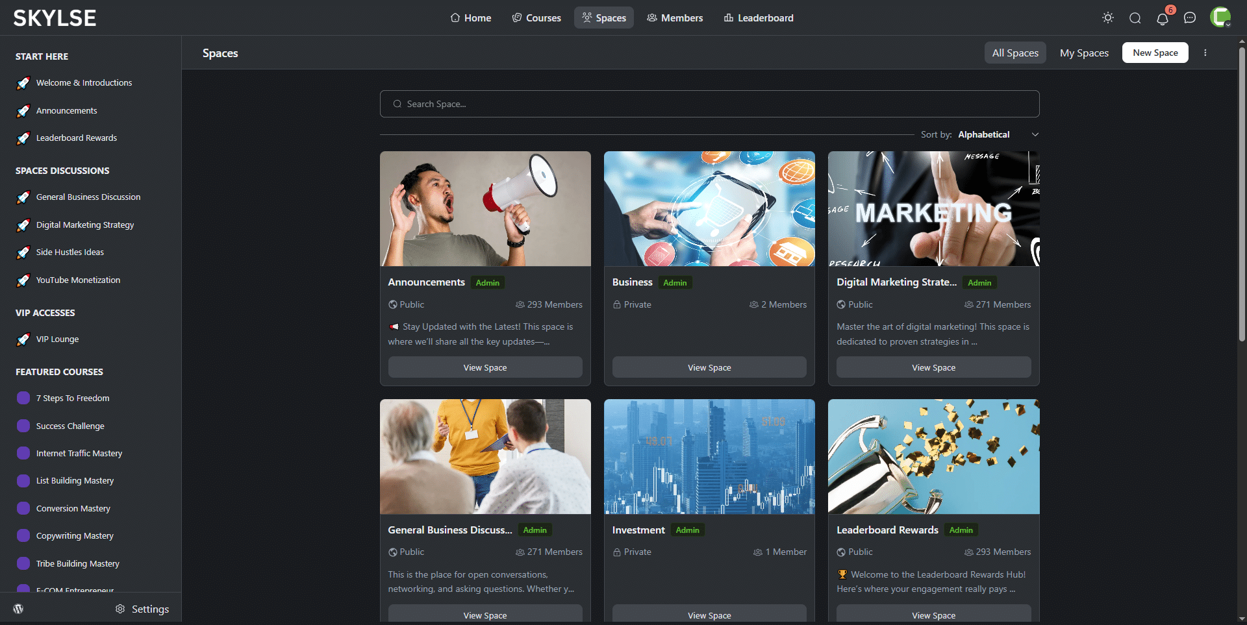Click rocket icon next to VIP Lounge

tap(23, 339)
